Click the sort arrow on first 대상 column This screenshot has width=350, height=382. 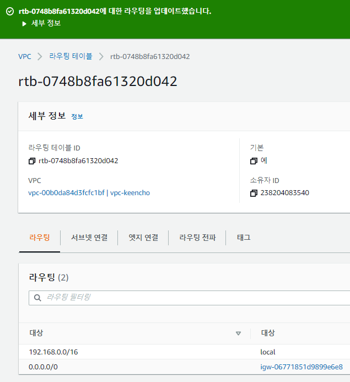click(x=238, y=333)
